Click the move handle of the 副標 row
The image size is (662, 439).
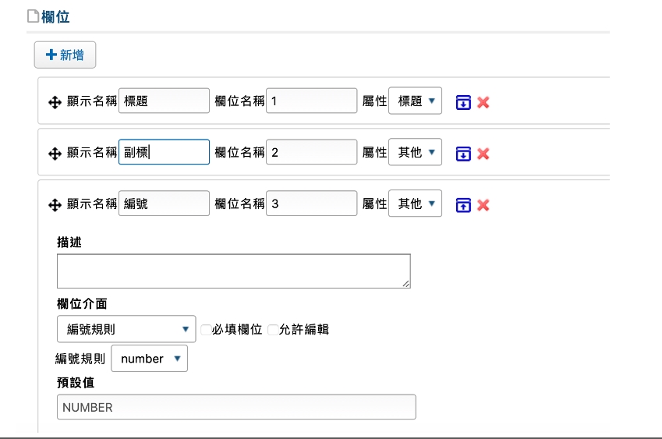[x=55, y=154]
